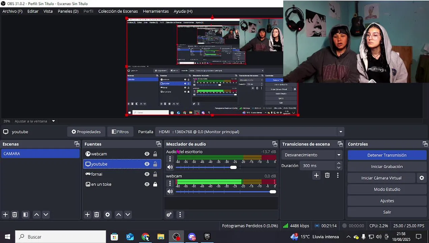Open transition properties three-dot menu
Viewport: 429px width, 243px height.
[x=338, y=175]
